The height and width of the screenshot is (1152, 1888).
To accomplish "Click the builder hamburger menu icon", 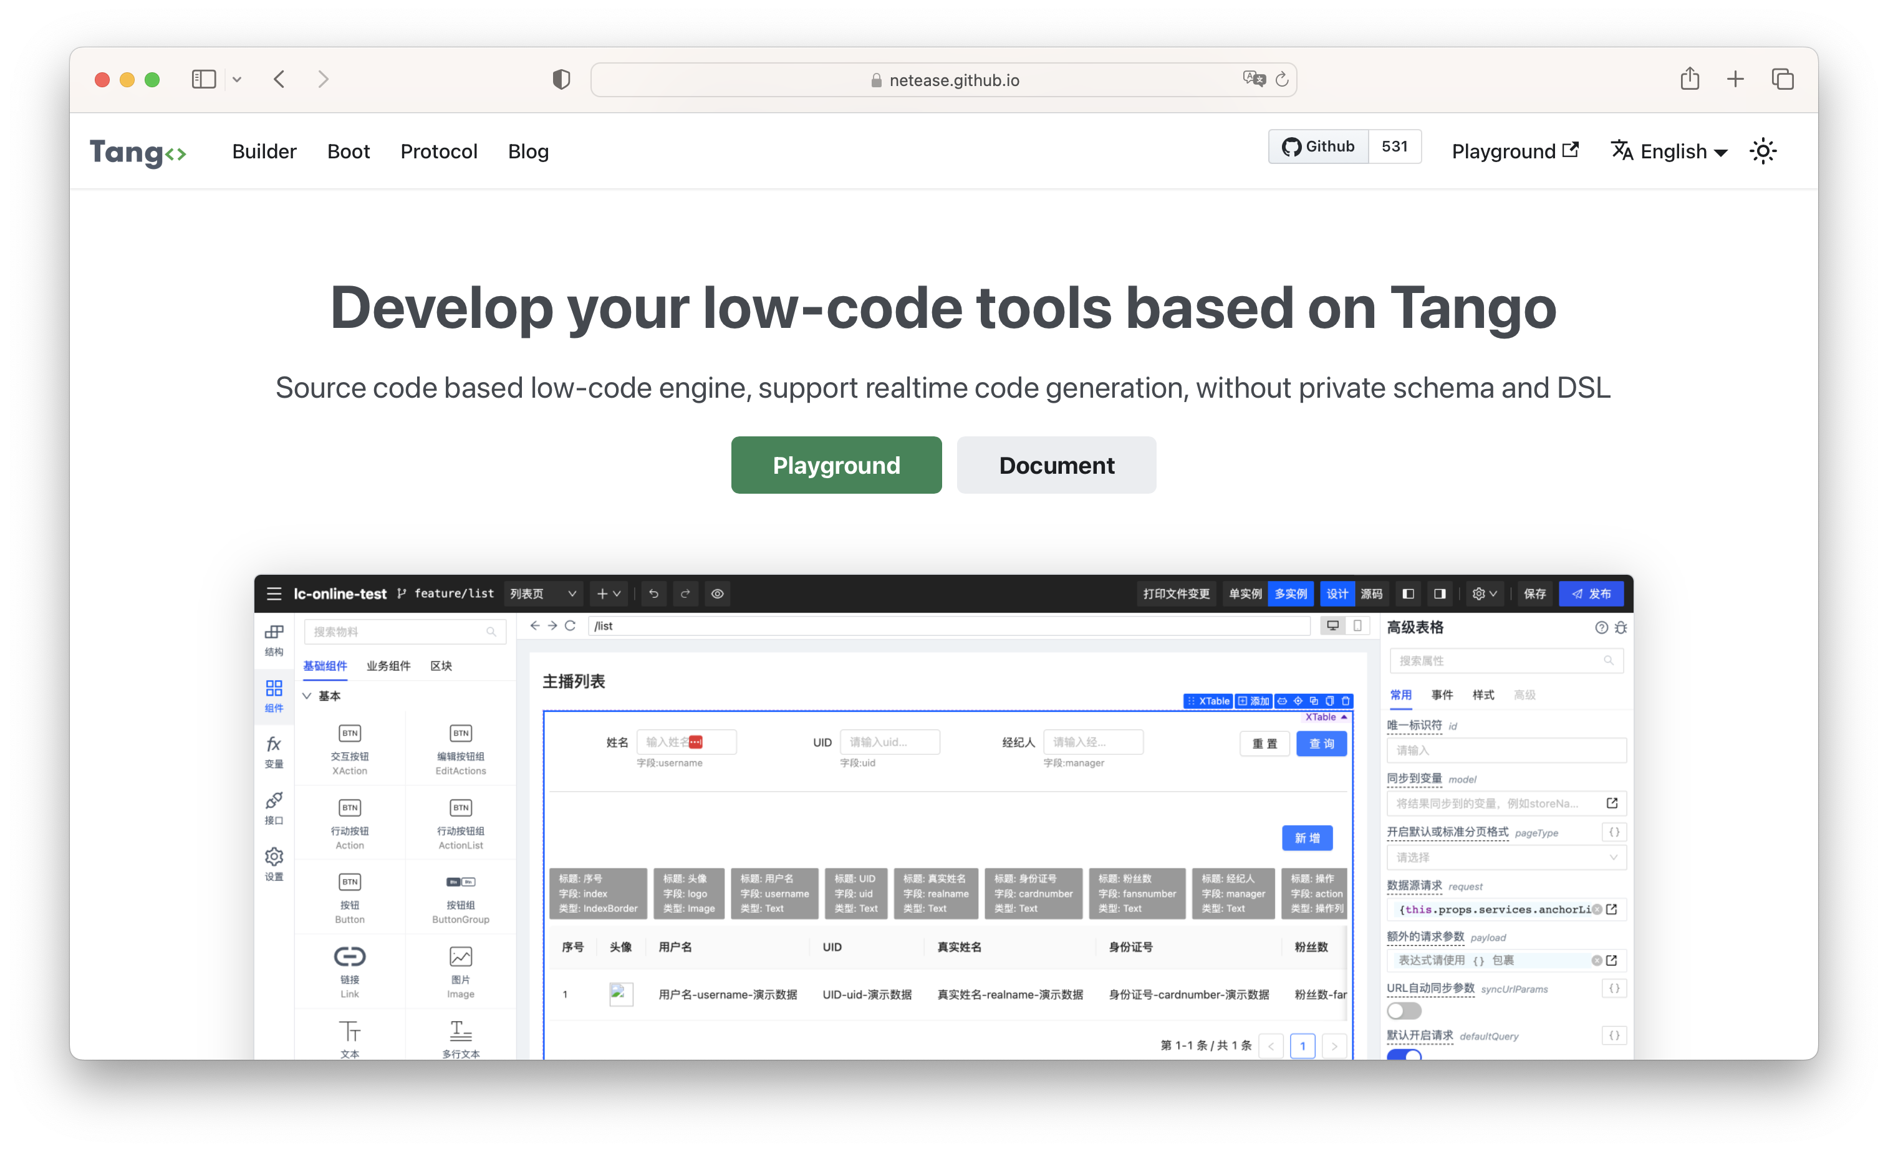I will [x=274, y=593].
